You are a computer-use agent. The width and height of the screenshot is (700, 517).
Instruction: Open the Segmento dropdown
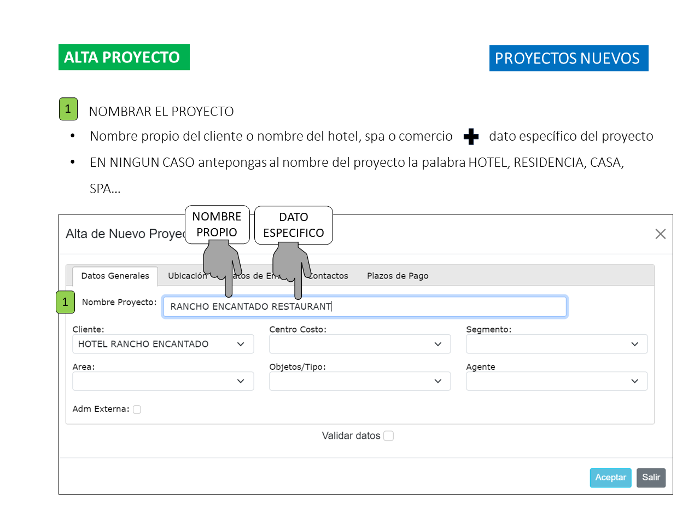click(557, 344)
